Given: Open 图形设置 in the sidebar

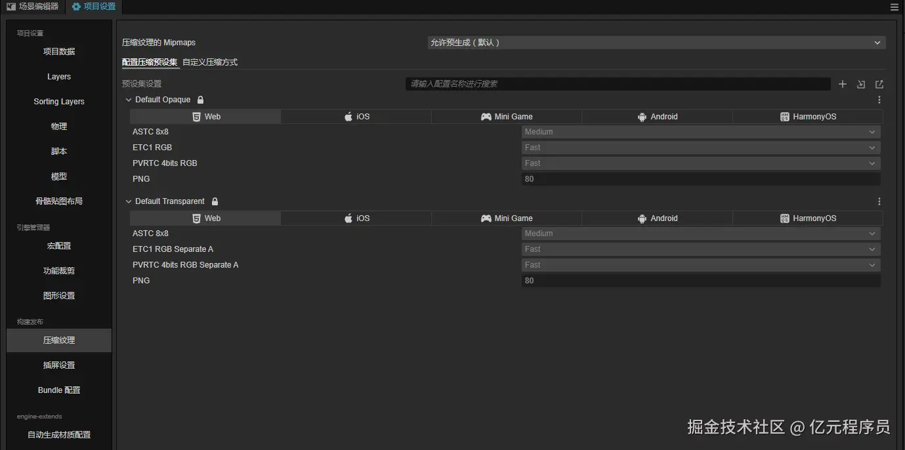Looking at the screenshot, I should [59, 296].
